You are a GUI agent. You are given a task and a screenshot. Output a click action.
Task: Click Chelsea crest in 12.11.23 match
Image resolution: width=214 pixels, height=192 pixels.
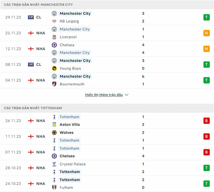click(x=54, y=45)
